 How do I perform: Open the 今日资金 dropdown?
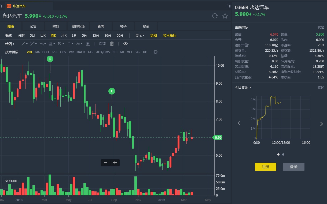[243, 88]
